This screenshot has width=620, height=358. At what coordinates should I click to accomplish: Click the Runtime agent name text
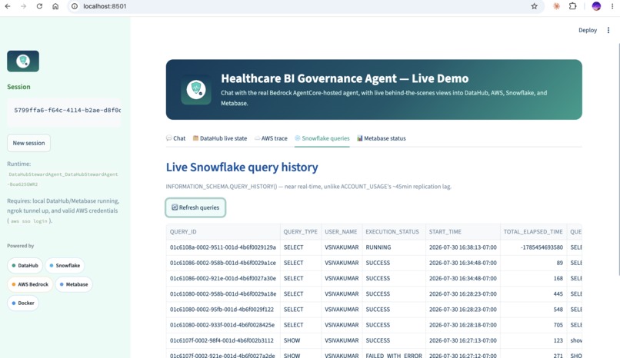[x=63, y=179]
